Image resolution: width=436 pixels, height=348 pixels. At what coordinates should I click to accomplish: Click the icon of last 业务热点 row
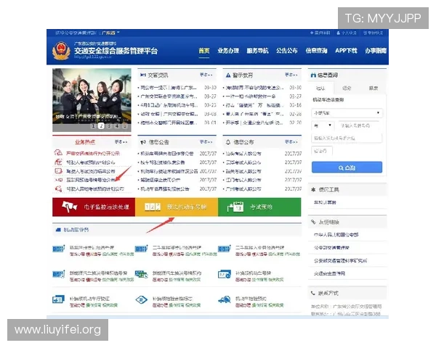pyautogui.click(x=58, y=188)
